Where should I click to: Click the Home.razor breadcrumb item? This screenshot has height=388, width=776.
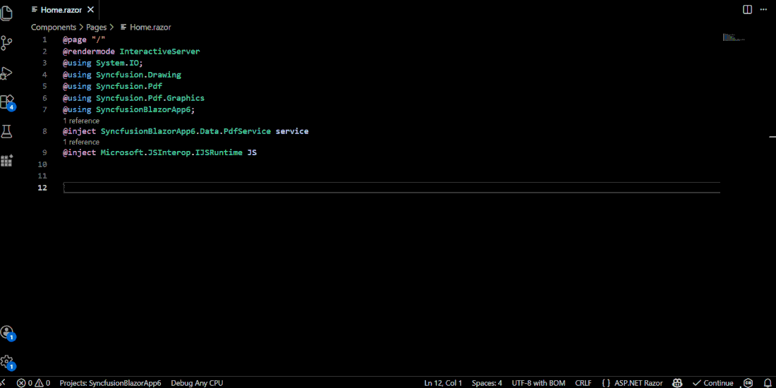tap(146, 28)
